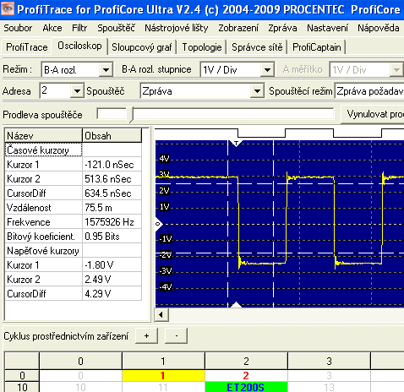Select the yellow station 1 cell
This screenshot has width=404, height=392.
coord(163,376)
